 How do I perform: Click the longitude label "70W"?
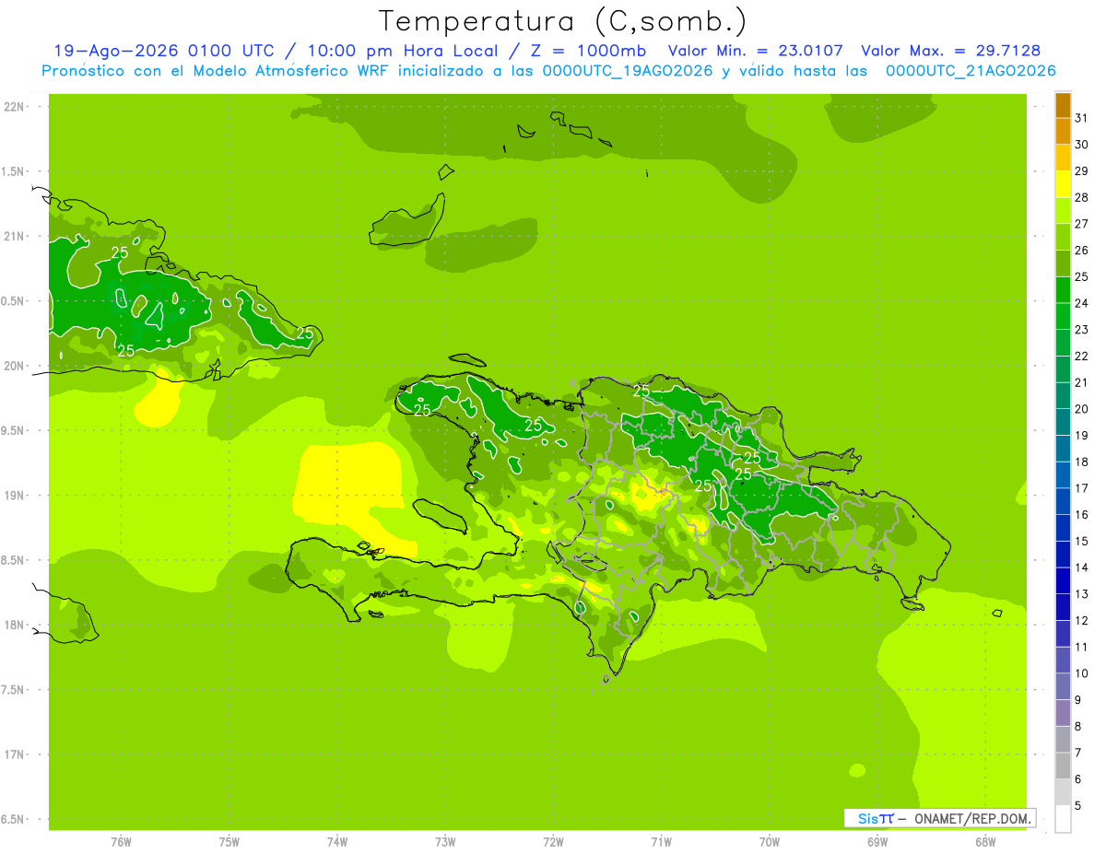click(770, 842)
